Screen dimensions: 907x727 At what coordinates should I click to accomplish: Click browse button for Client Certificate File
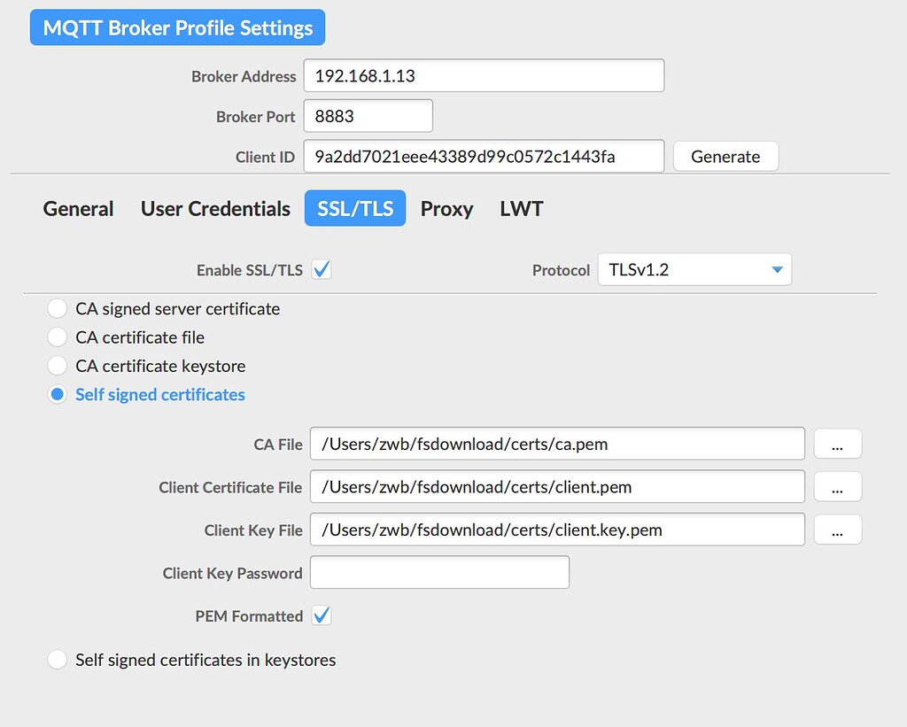pos(837,487)
